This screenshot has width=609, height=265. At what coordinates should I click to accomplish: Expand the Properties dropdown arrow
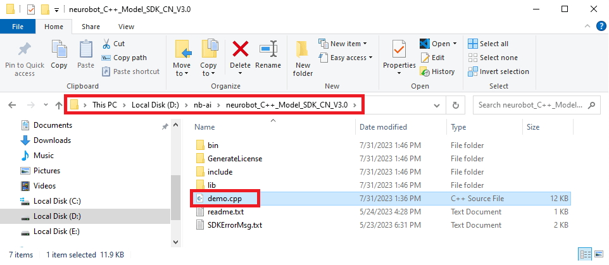coord(399,73)
